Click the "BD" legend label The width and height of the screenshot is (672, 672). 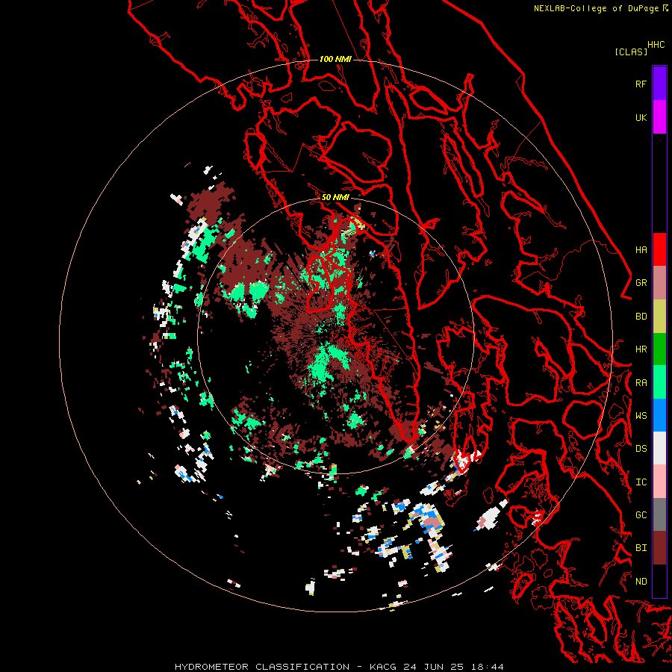coord(641,317)
